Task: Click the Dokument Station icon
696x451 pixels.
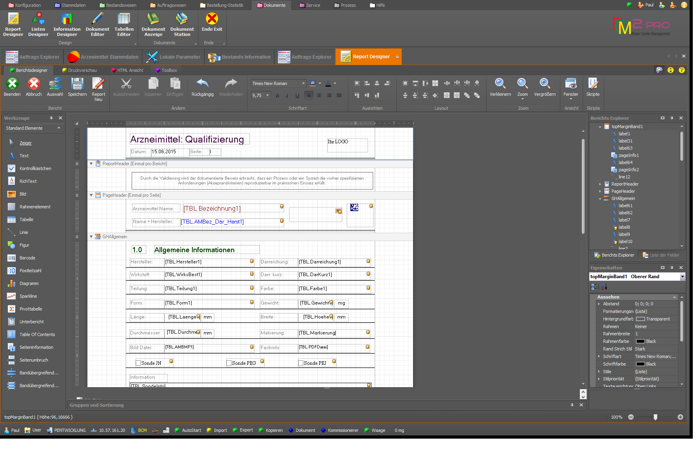Action: click(182, 19)
